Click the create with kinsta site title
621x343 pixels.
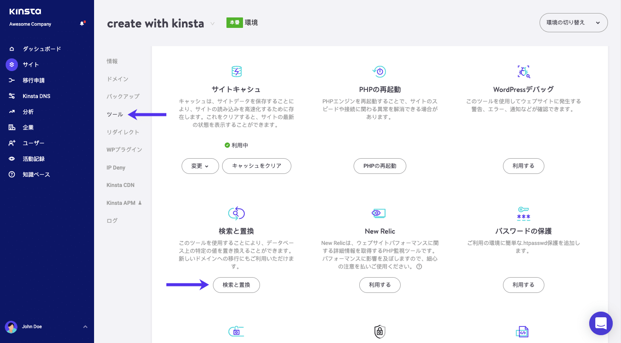click(x=155, y=24)
